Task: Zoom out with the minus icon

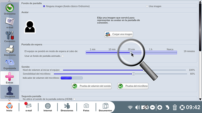Action: 152,107
